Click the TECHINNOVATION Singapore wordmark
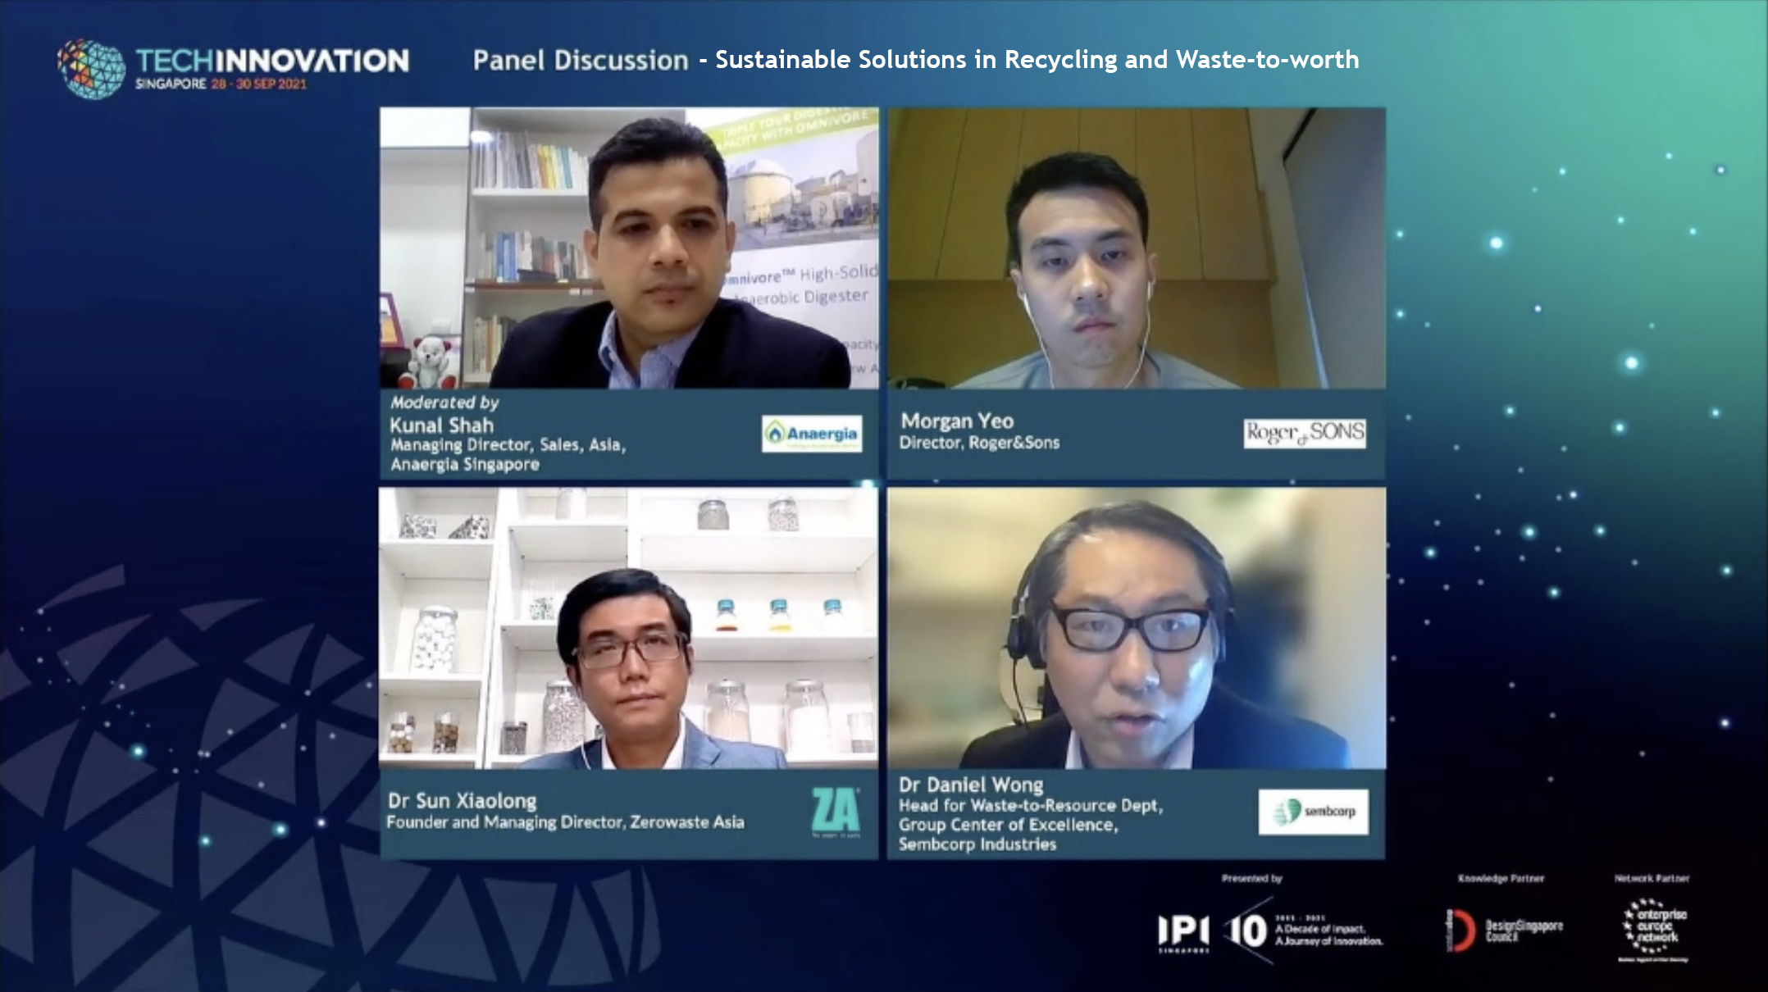This screenshot has height=992, width=1768. [x=272, y=69]
